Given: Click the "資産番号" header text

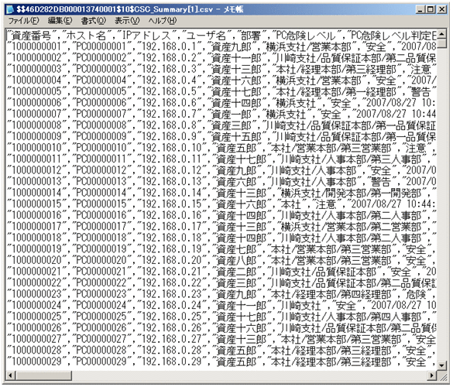Looking at the screenshot, I should click(x=32, y=36).
